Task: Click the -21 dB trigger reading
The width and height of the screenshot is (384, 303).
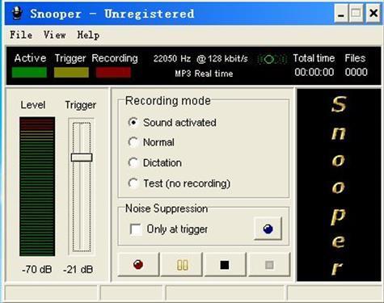Action: click(x=78, y=269)
